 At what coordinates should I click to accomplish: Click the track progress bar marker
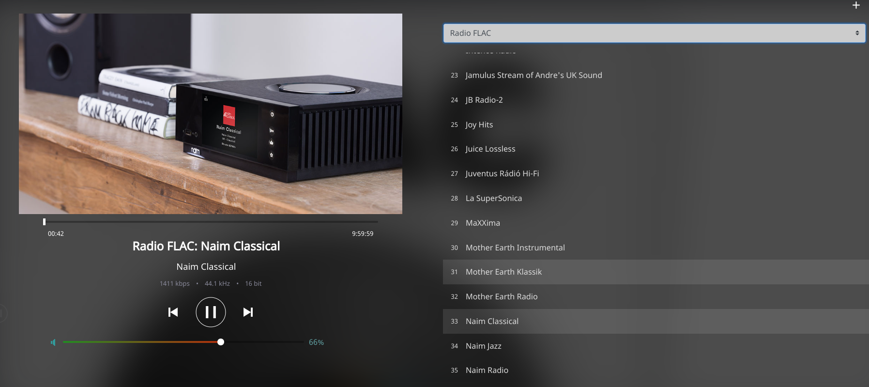44,222
